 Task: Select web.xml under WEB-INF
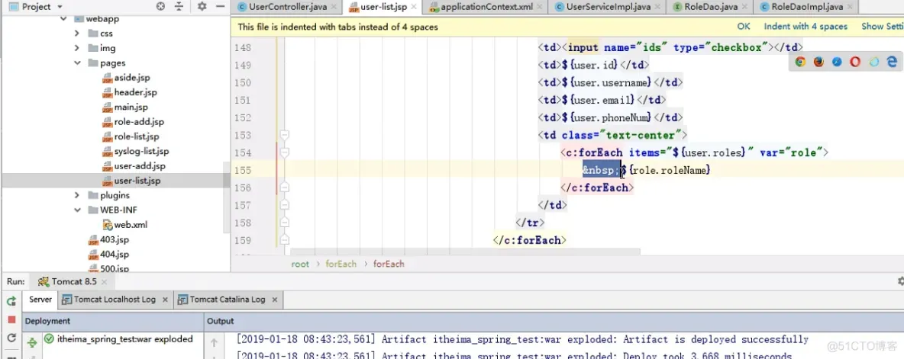click(131, 225)
